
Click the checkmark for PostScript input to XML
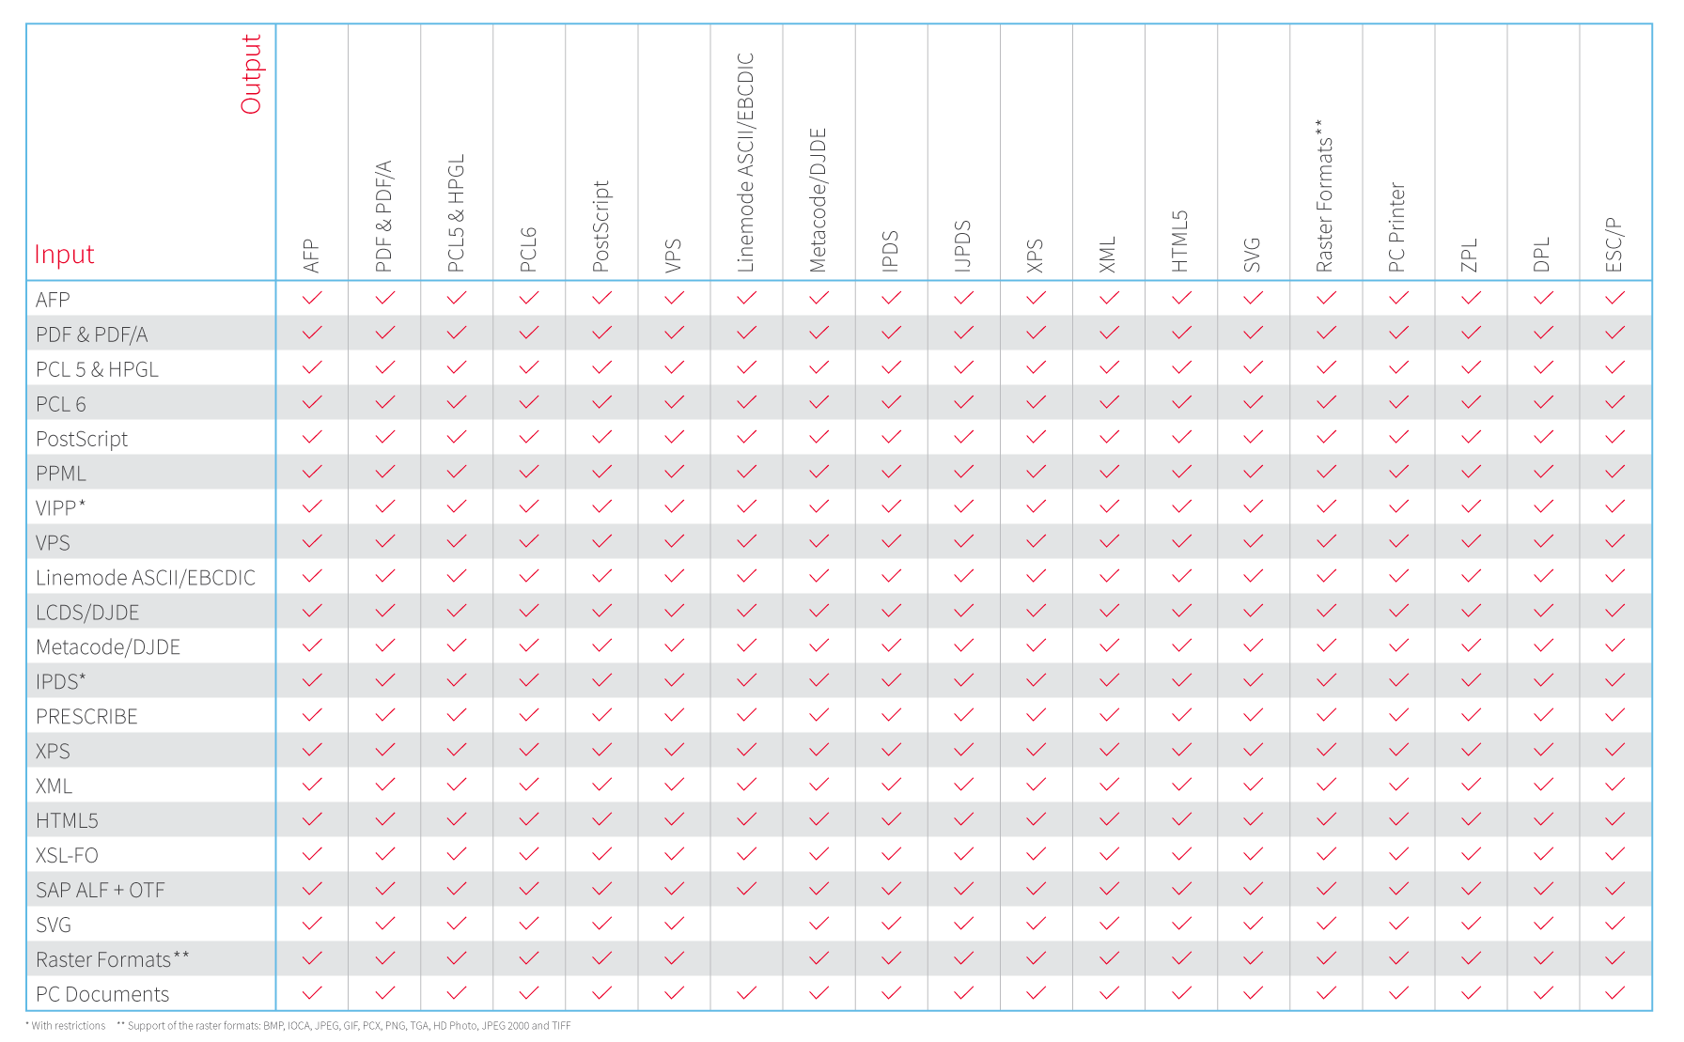click(x=1109, y=437)
